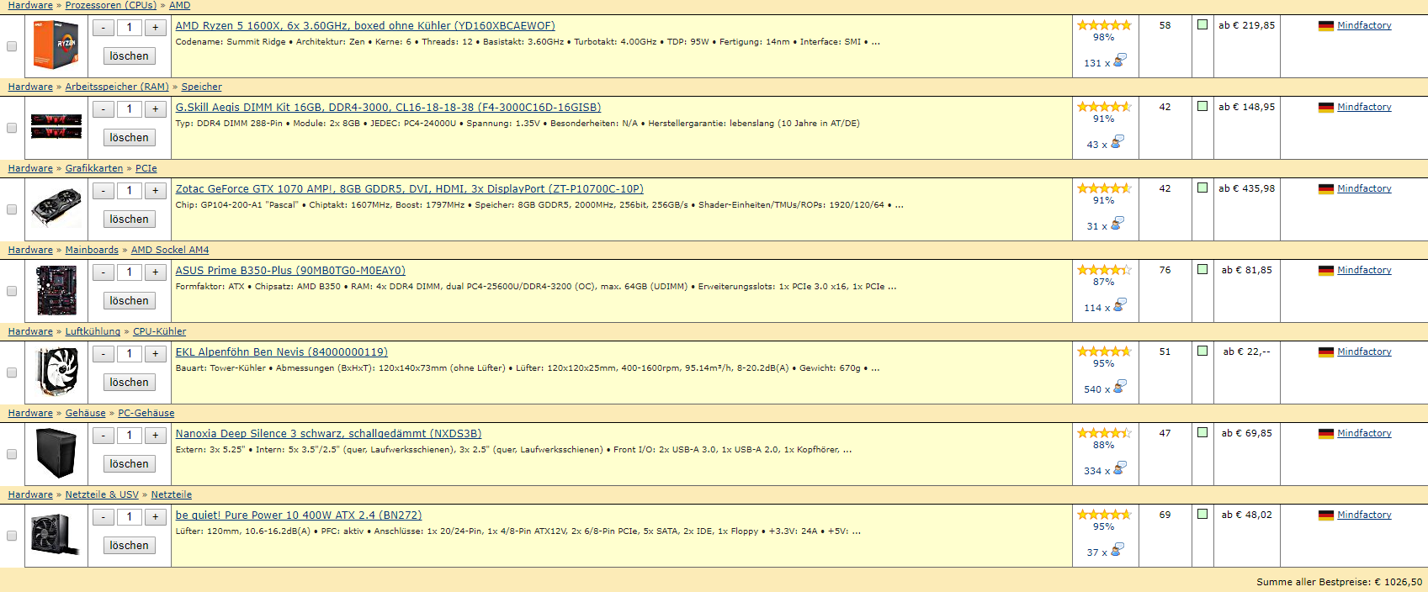Viewport: 1428px width, 592px height.
Task: Check the green box beside price ab € 435,98
Action: coord(1202,188)
